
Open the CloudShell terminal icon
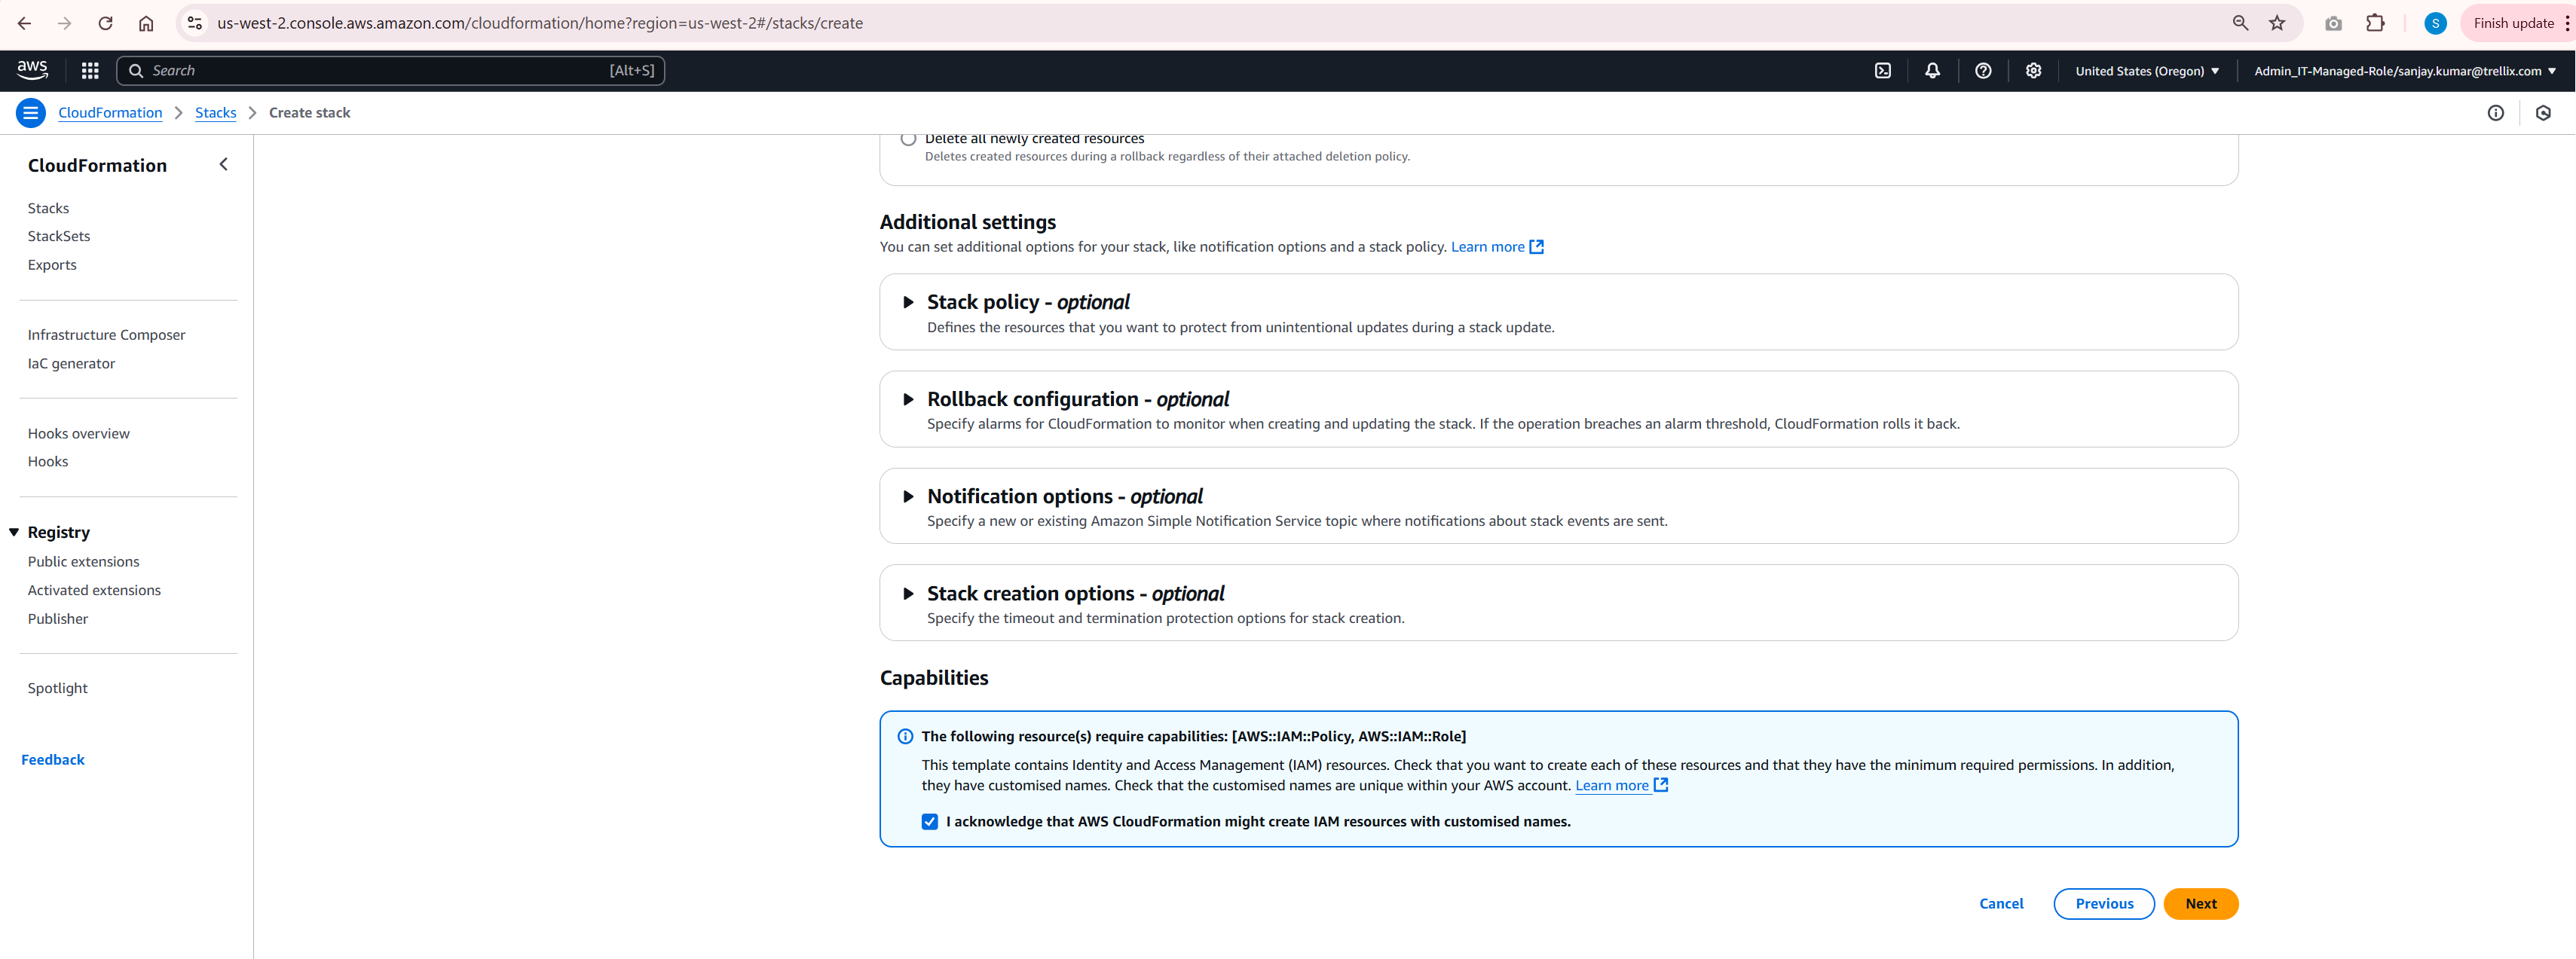click(1883, 70)
